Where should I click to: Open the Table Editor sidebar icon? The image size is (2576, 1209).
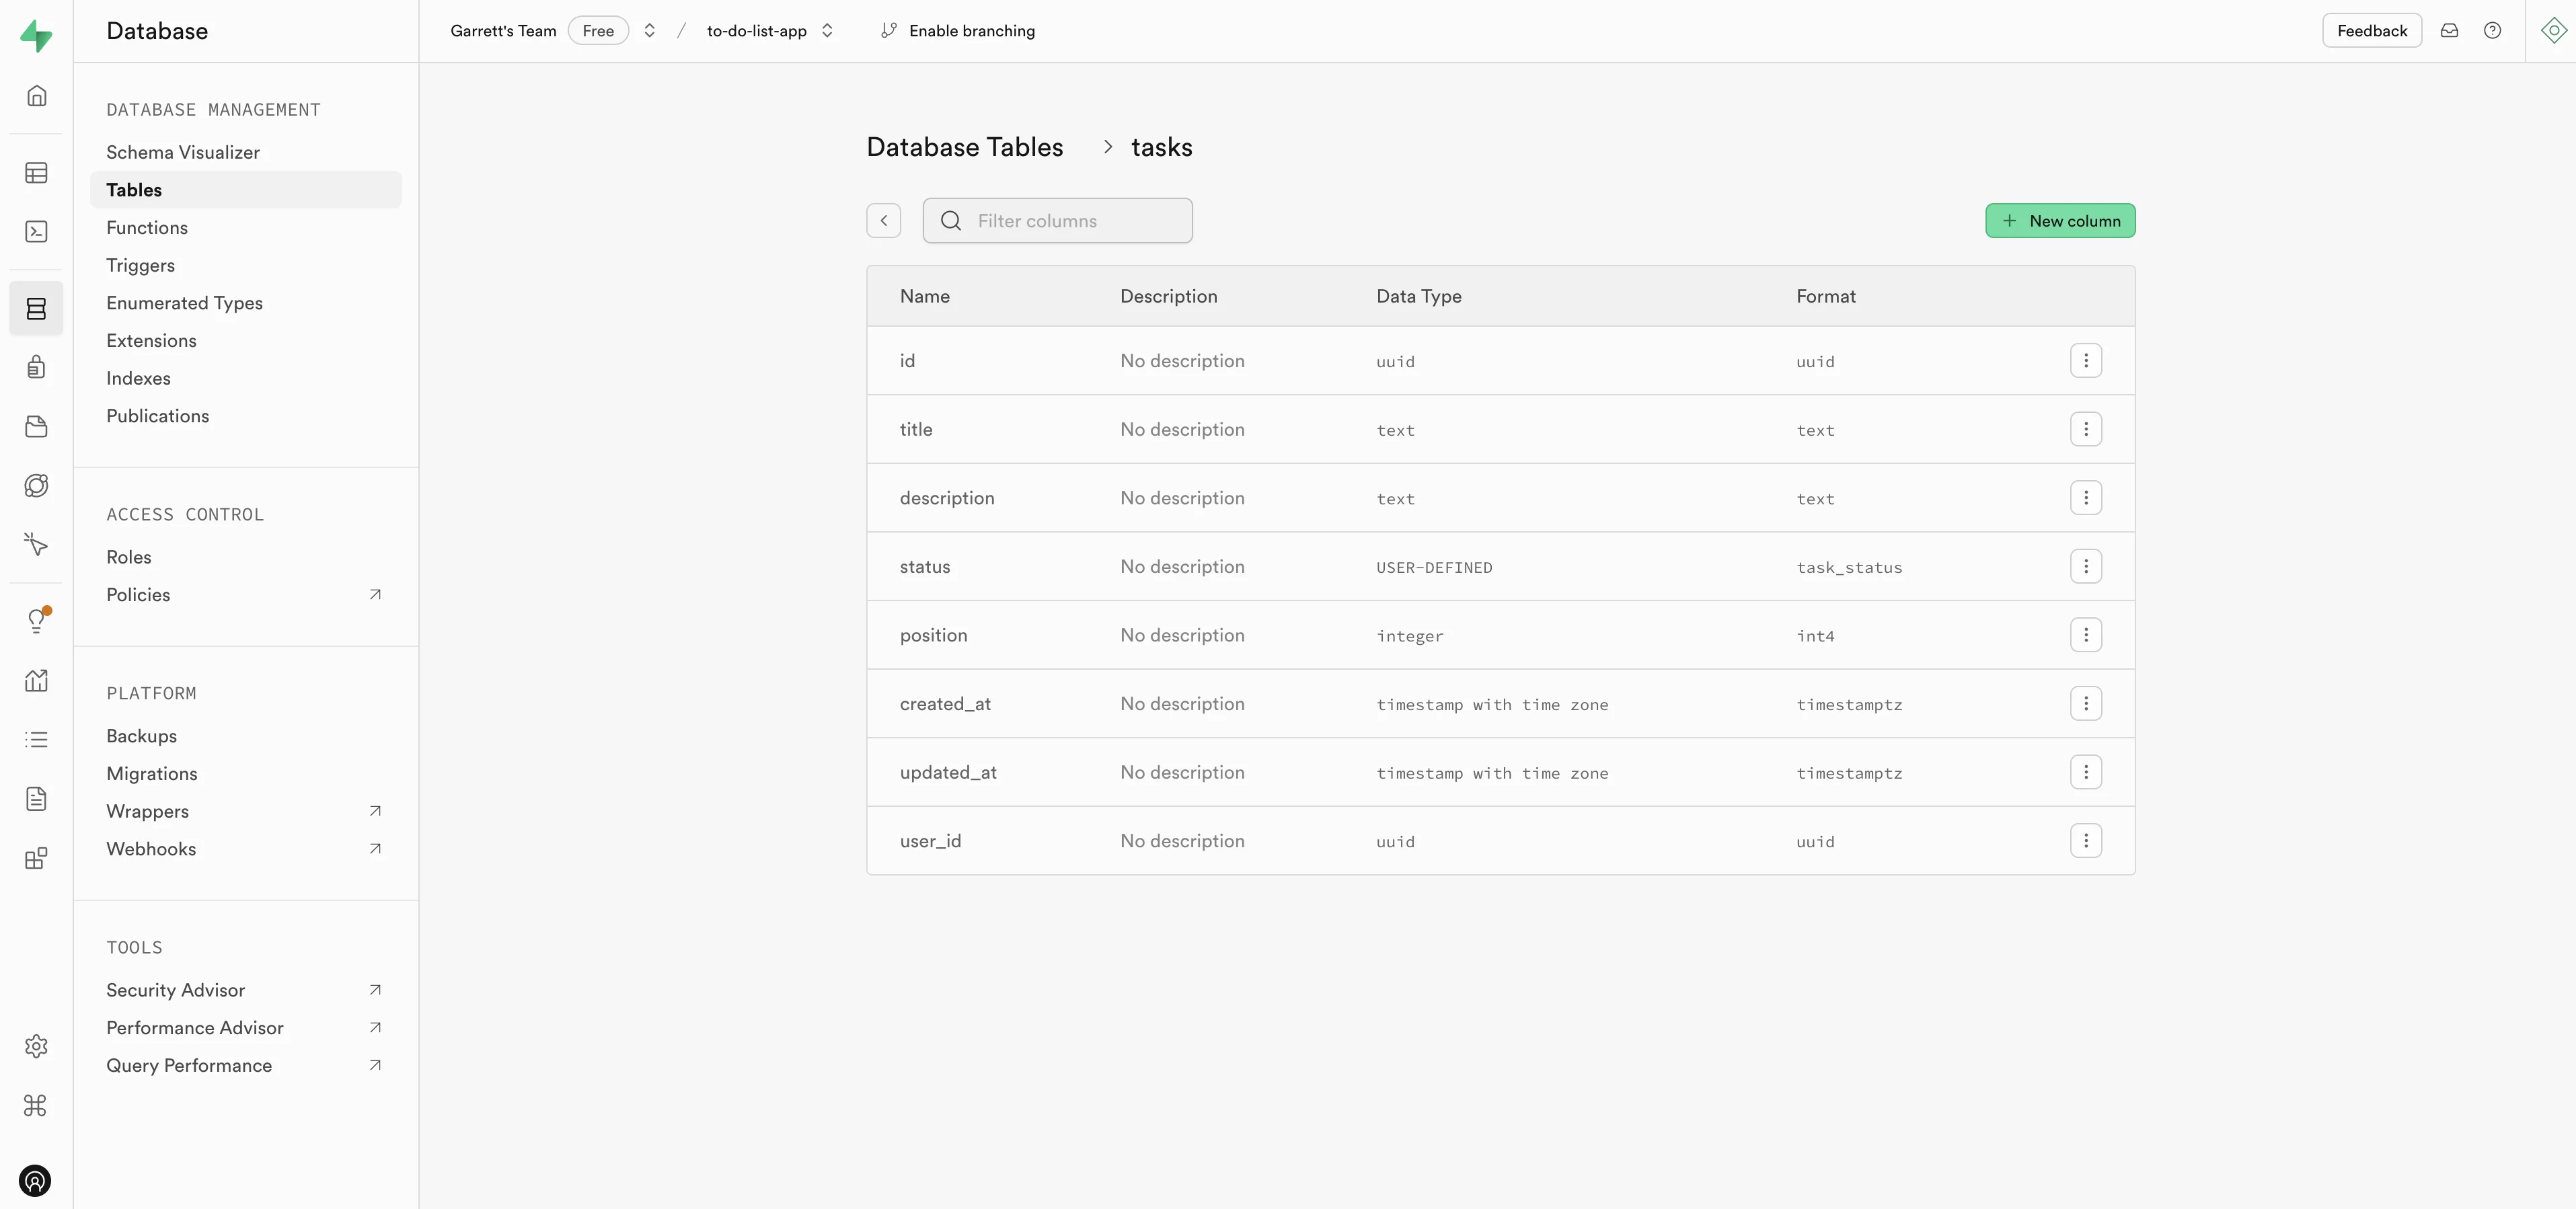point(36,173)
